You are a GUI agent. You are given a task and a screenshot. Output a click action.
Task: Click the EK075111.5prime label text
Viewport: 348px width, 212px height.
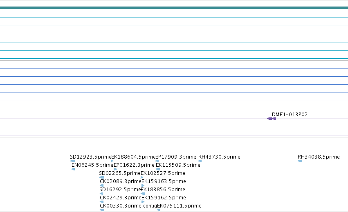coord(180,206)
